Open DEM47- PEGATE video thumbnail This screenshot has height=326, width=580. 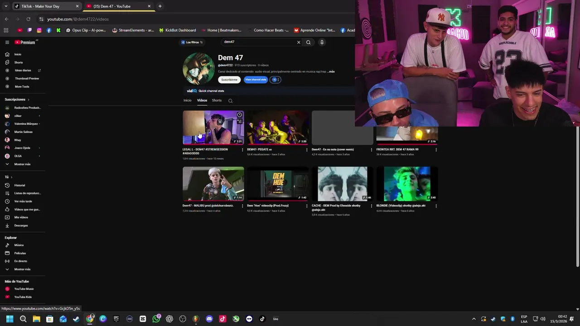[x=278, y=128]
